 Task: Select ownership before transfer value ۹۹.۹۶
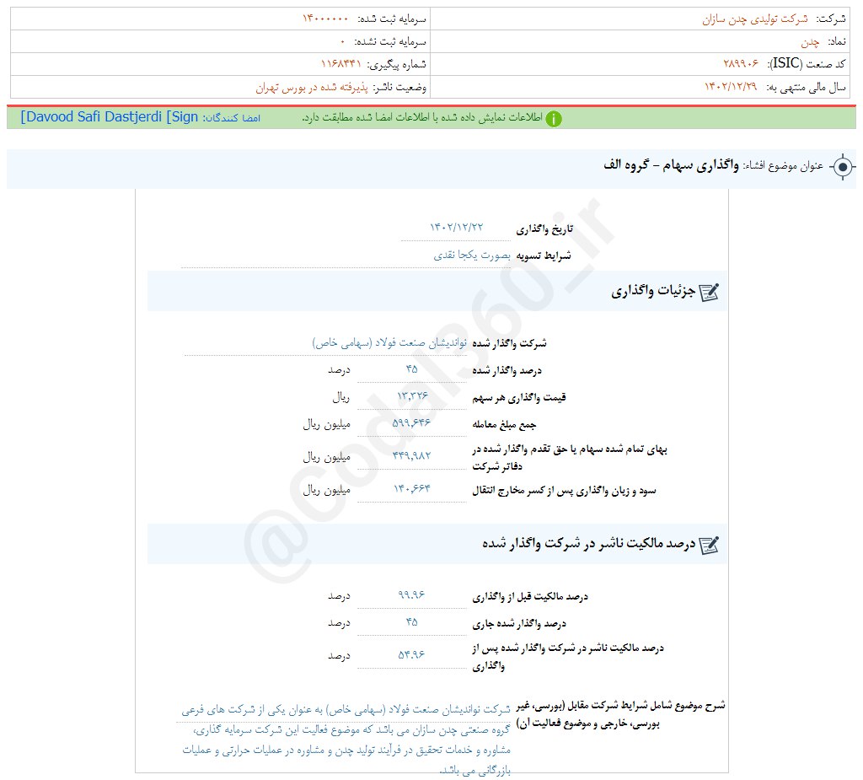click(411, 595)
